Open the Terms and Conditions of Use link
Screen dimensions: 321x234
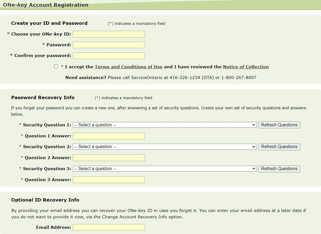128,67
